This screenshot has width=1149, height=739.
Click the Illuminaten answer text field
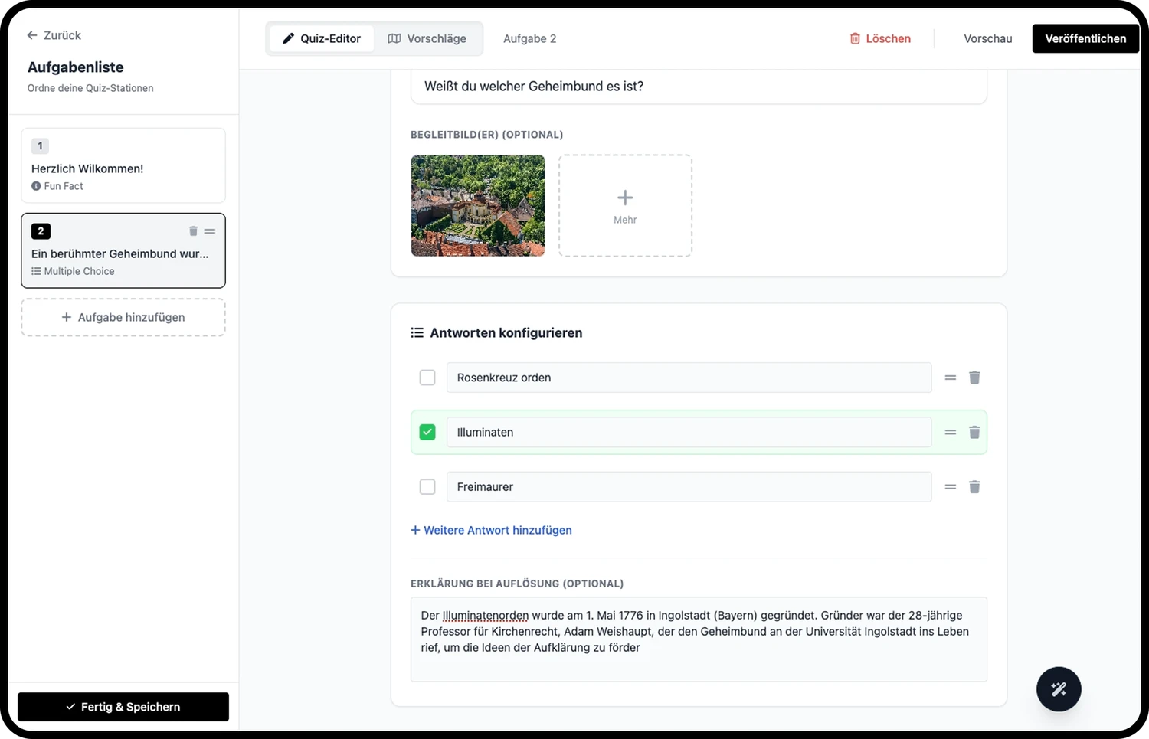pyautogui.click(x=689, y=433)
